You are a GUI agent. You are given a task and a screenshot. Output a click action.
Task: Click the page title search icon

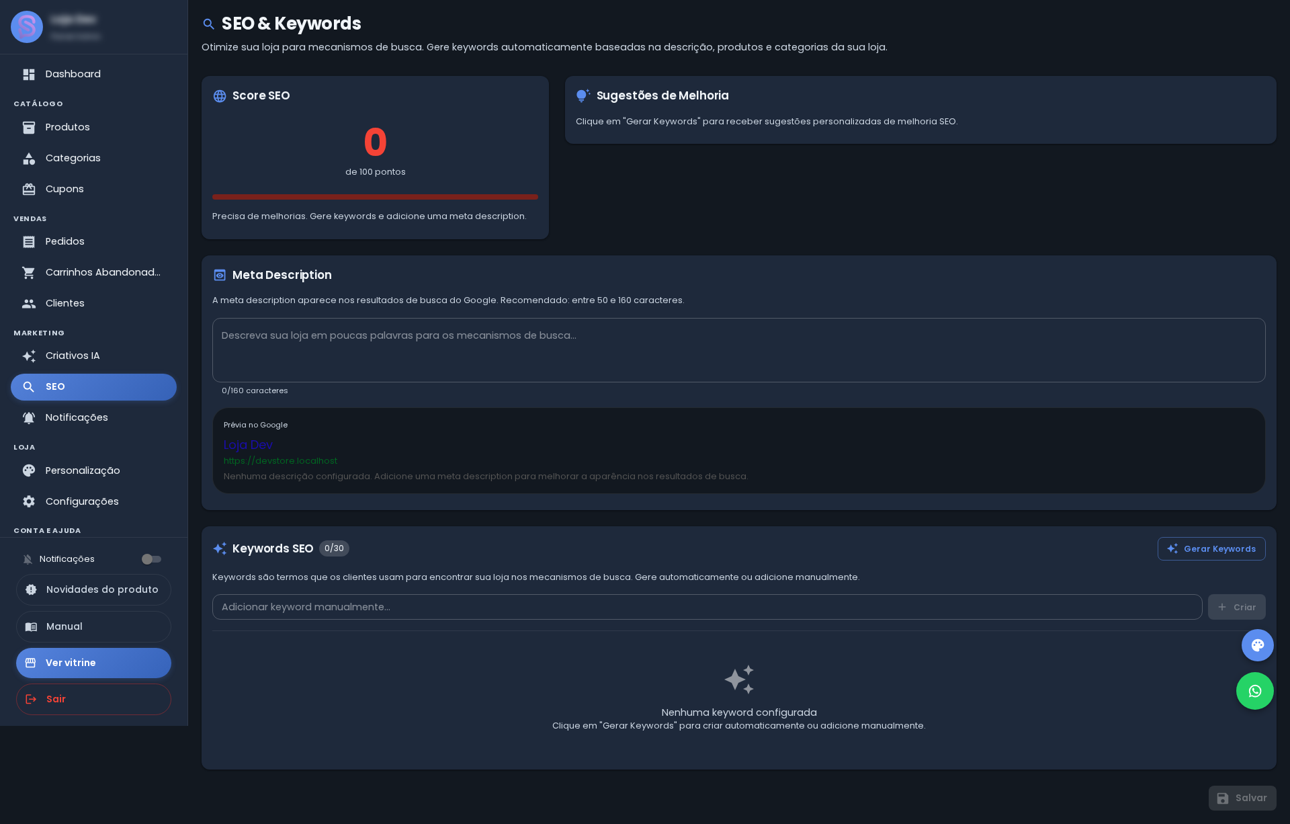(x=209, y=24)
